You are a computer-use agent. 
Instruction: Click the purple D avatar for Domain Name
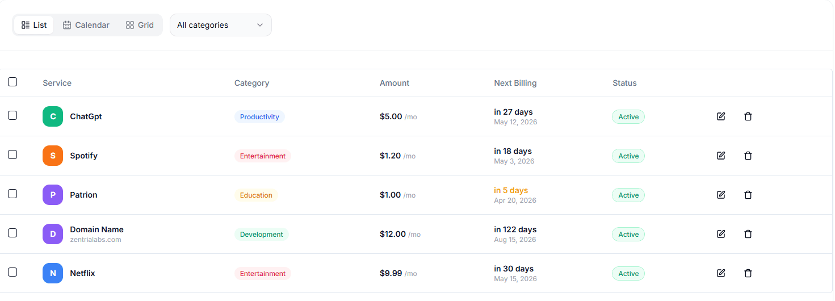[x=53, y=234]
